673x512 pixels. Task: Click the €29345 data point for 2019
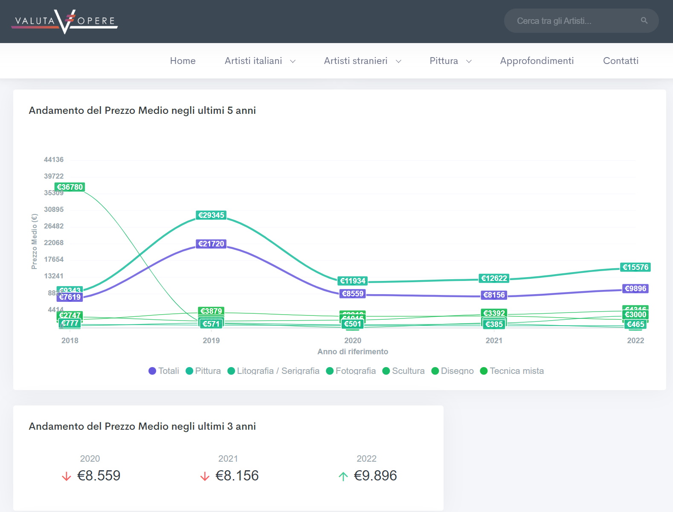click(x=211, y=215)
